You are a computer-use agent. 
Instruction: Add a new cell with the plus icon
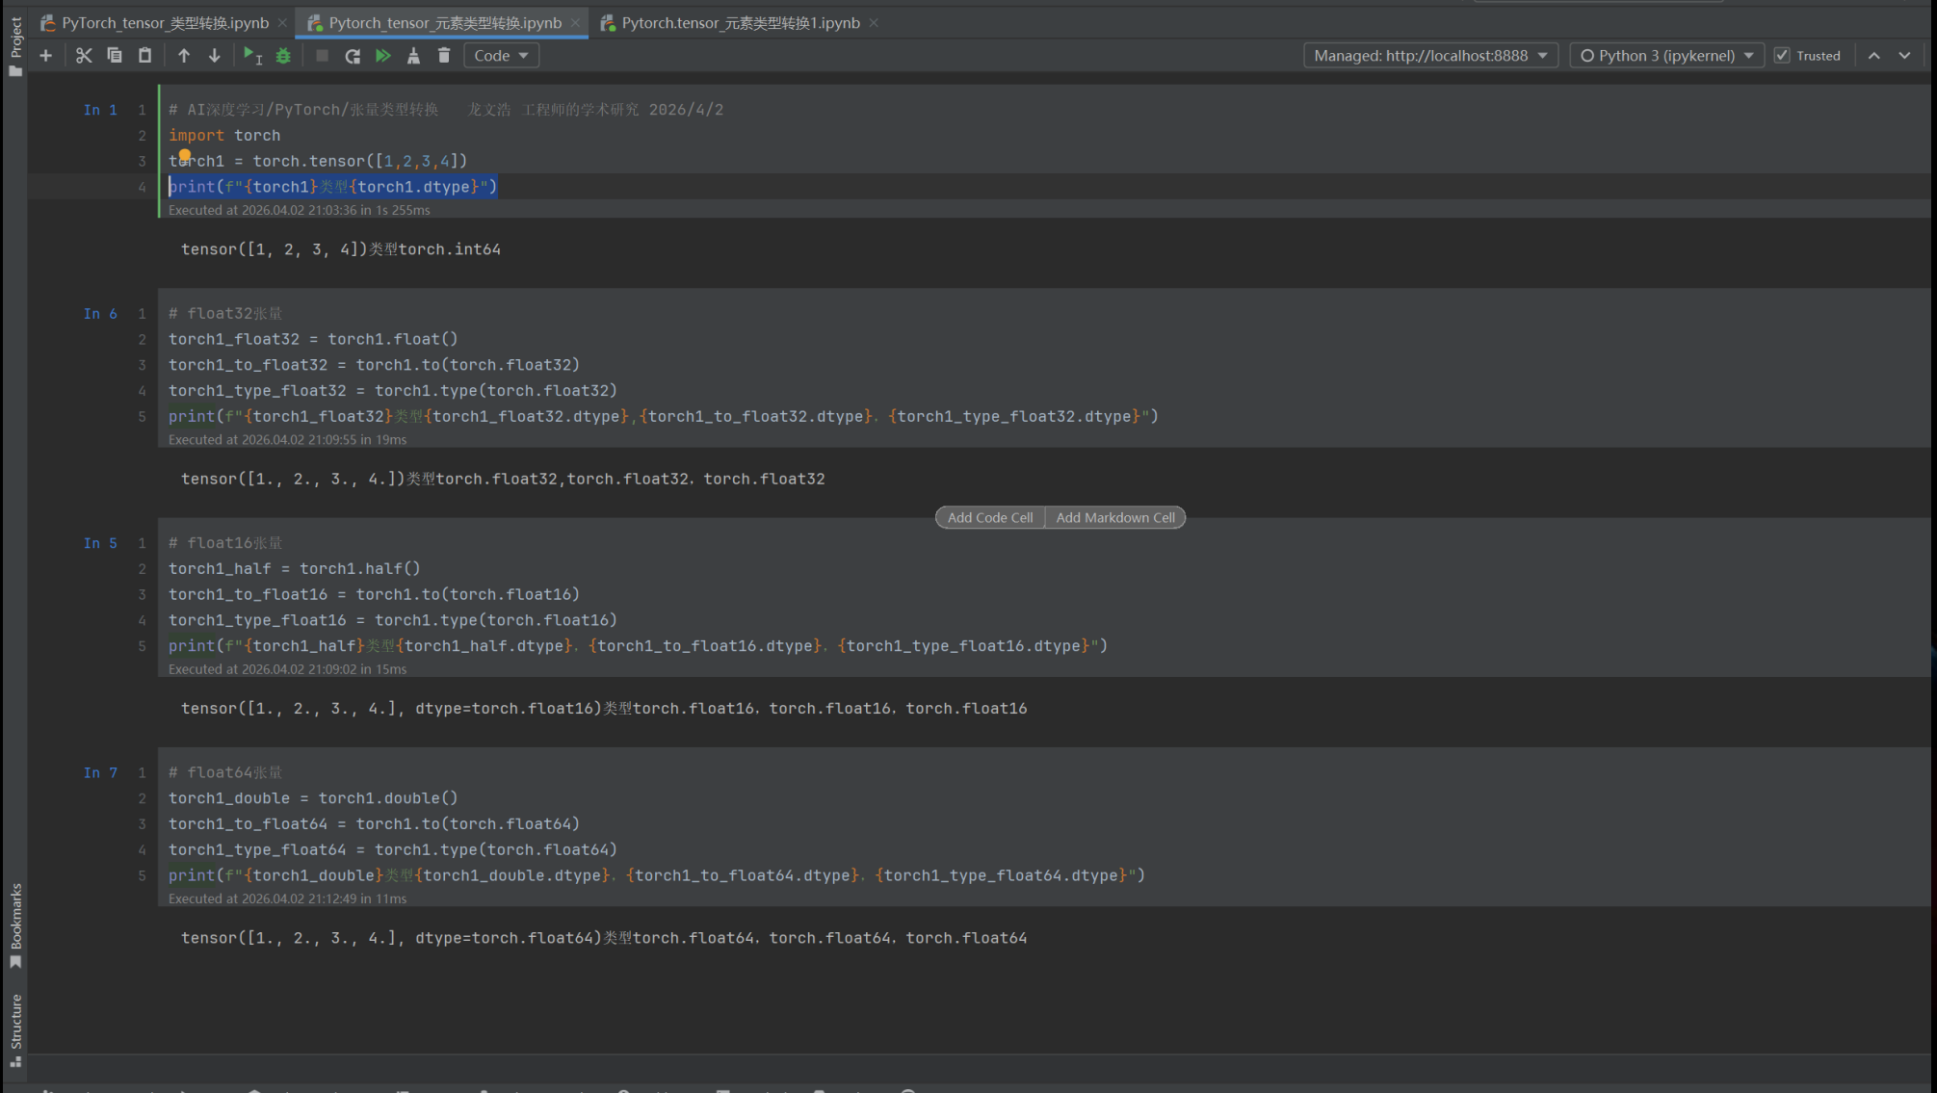[45, 56]
